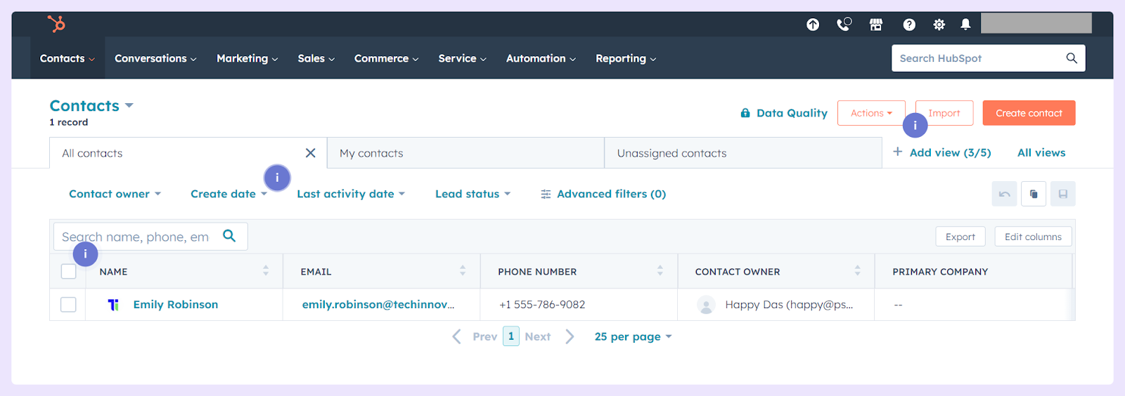Click the plus icon beside Add view
1125x396 pixels.
(x=898, y=152)
